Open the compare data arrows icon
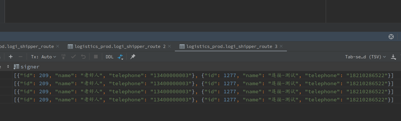 pos(120,57)
